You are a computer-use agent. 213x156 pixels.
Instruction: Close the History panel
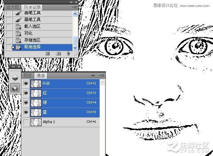(76, 2)
